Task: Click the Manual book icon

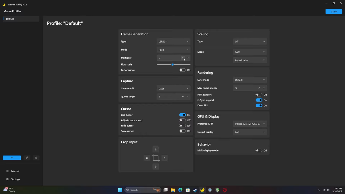Action: (7, 171)
